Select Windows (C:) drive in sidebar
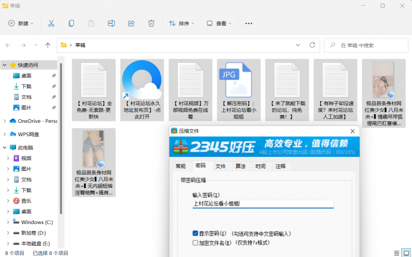 [37, 222]
